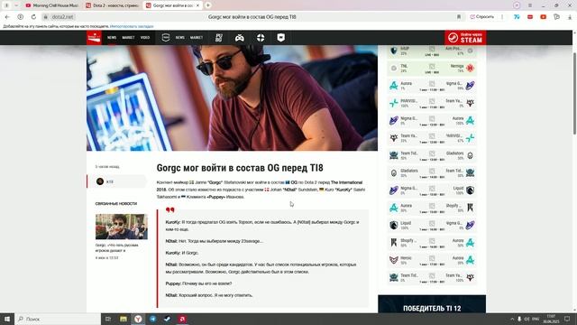Click the page vertical scrollbar thumb
This screenshot has height=325, width=577.
pyautogui.click(x=574, y=93)
